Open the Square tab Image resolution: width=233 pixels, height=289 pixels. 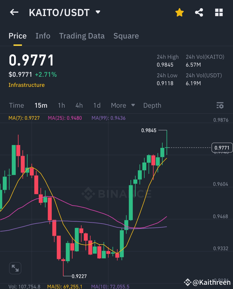pos(126,36)
